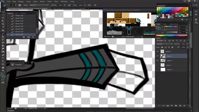Image resolution: width=199 pixels, height=112 pixels.
Task: Delete current state in History panel
Action: 33,37
